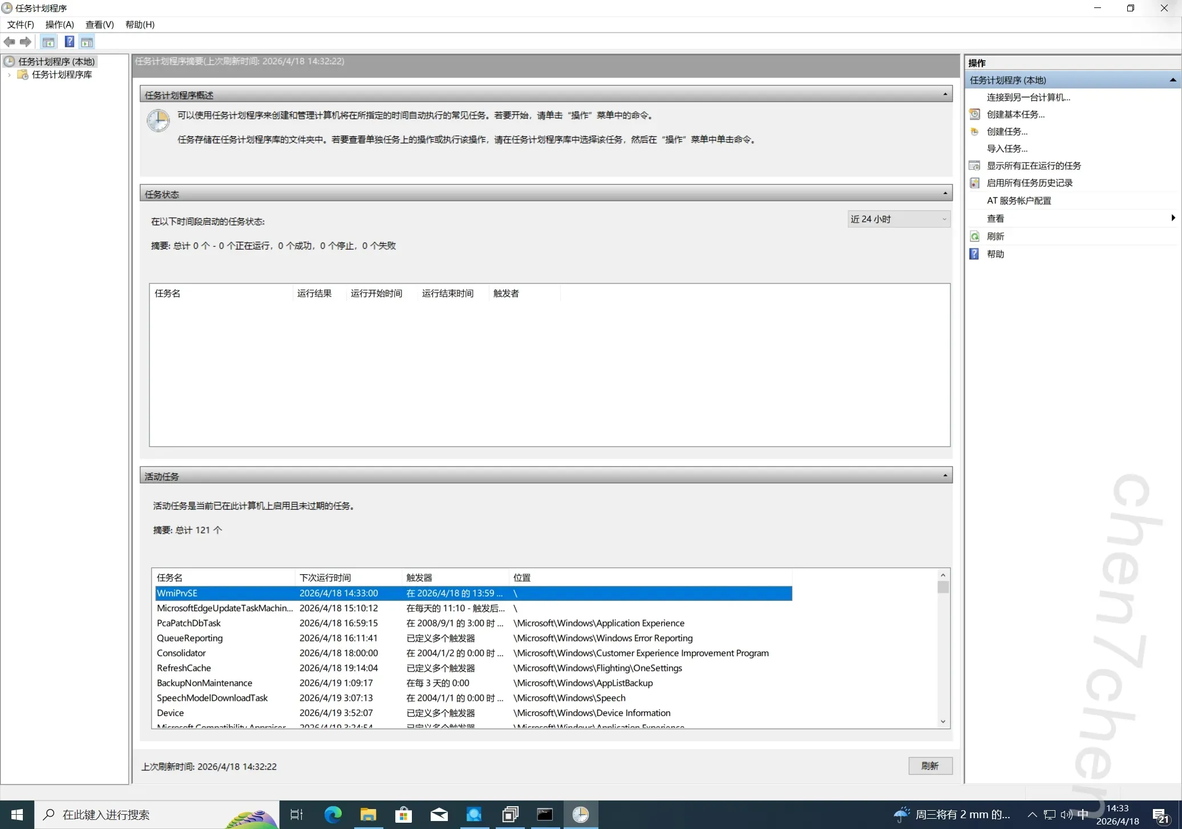
Task: Open the 文件(F) menu
Action: pos(21,25)
